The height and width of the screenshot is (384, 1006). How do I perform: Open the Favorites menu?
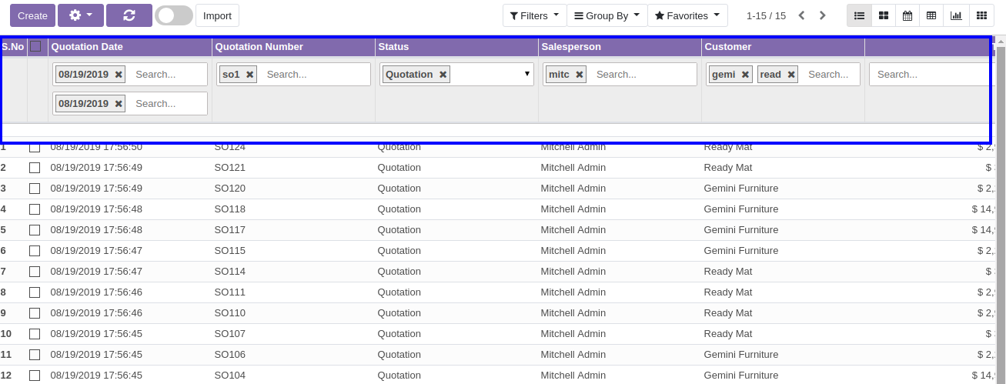687,15
